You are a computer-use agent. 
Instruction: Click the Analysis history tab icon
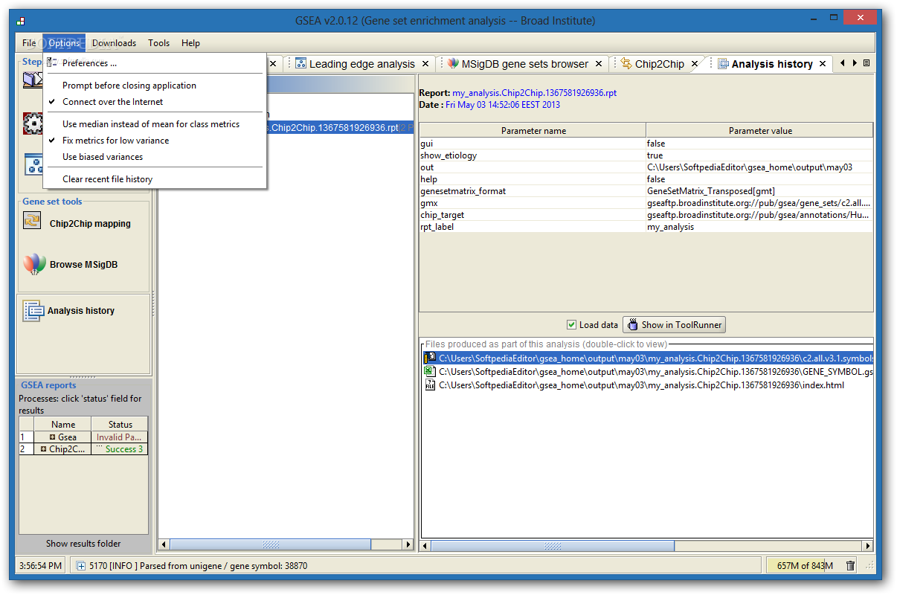pyautogui.click(x=723, y=64)
